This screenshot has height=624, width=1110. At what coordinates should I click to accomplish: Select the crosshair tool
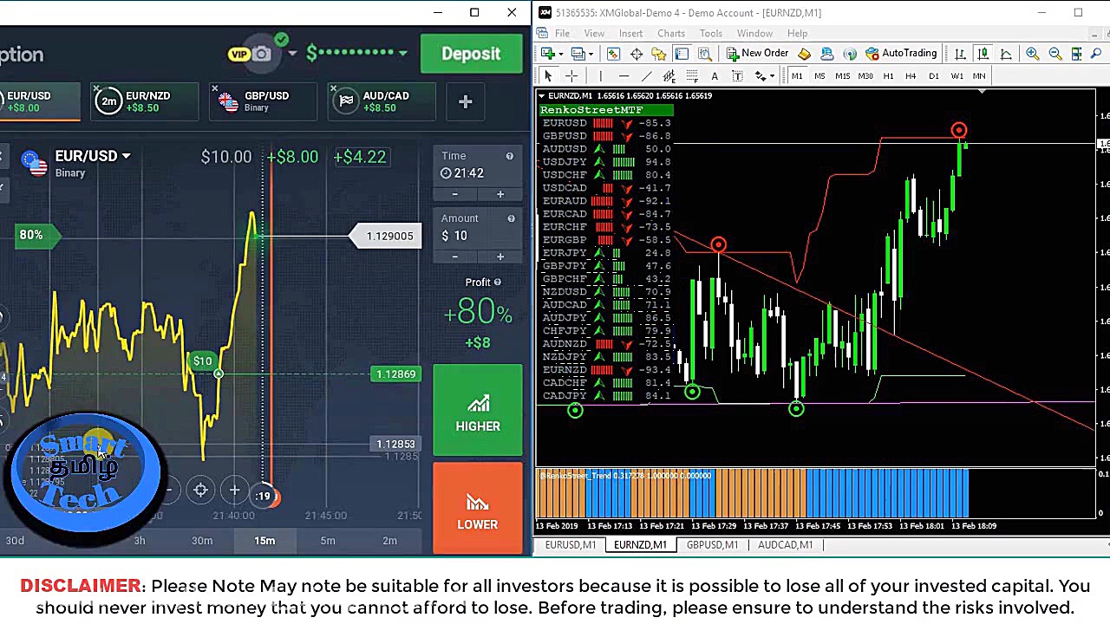pyautogui.click(x=571, y=76)
